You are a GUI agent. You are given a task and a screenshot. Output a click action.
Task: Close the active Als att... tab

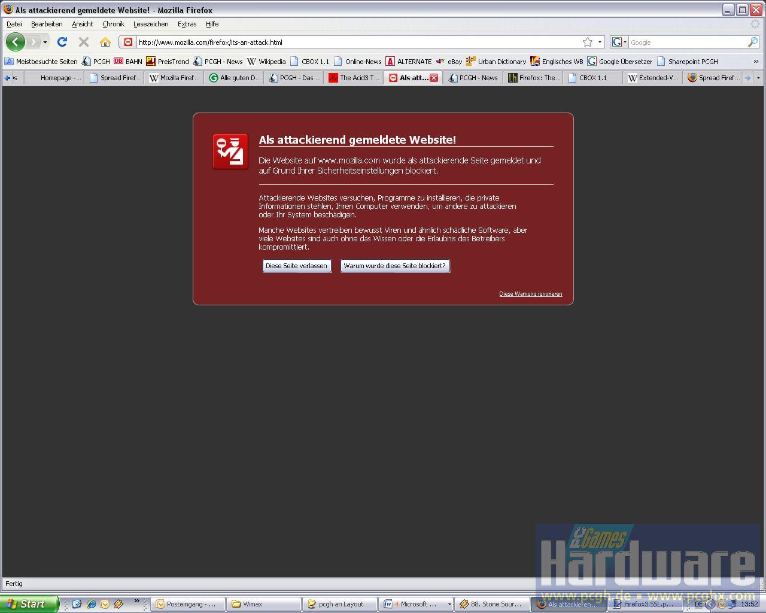[434, 78]
